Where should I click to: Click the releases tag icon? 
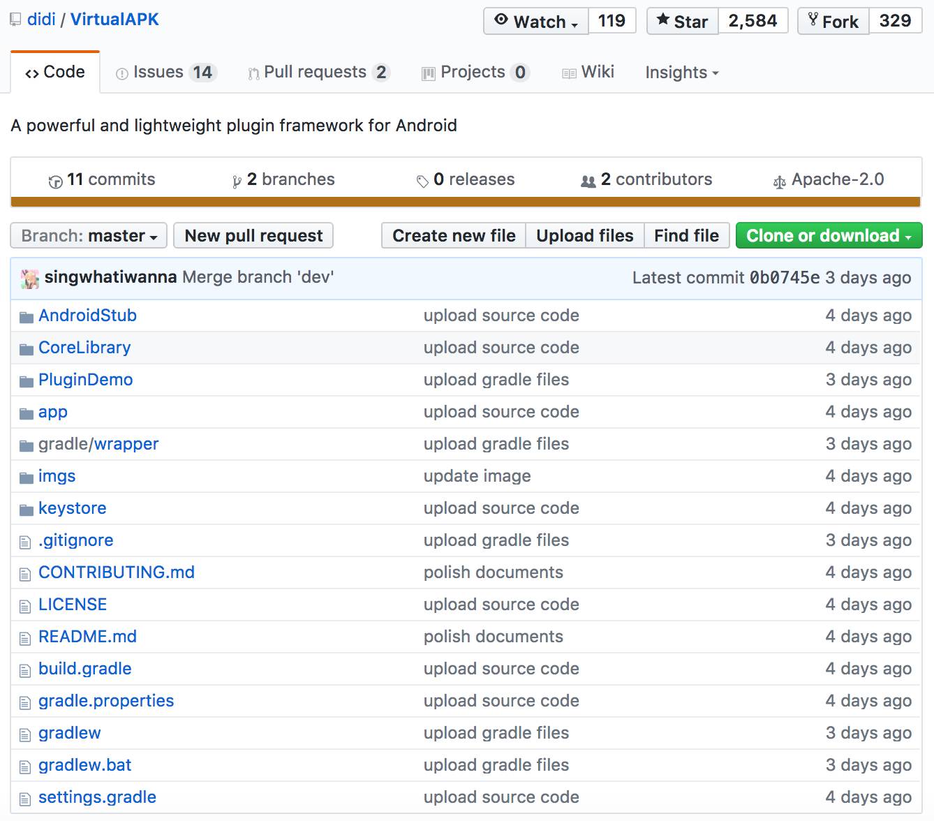click(422, 182)
